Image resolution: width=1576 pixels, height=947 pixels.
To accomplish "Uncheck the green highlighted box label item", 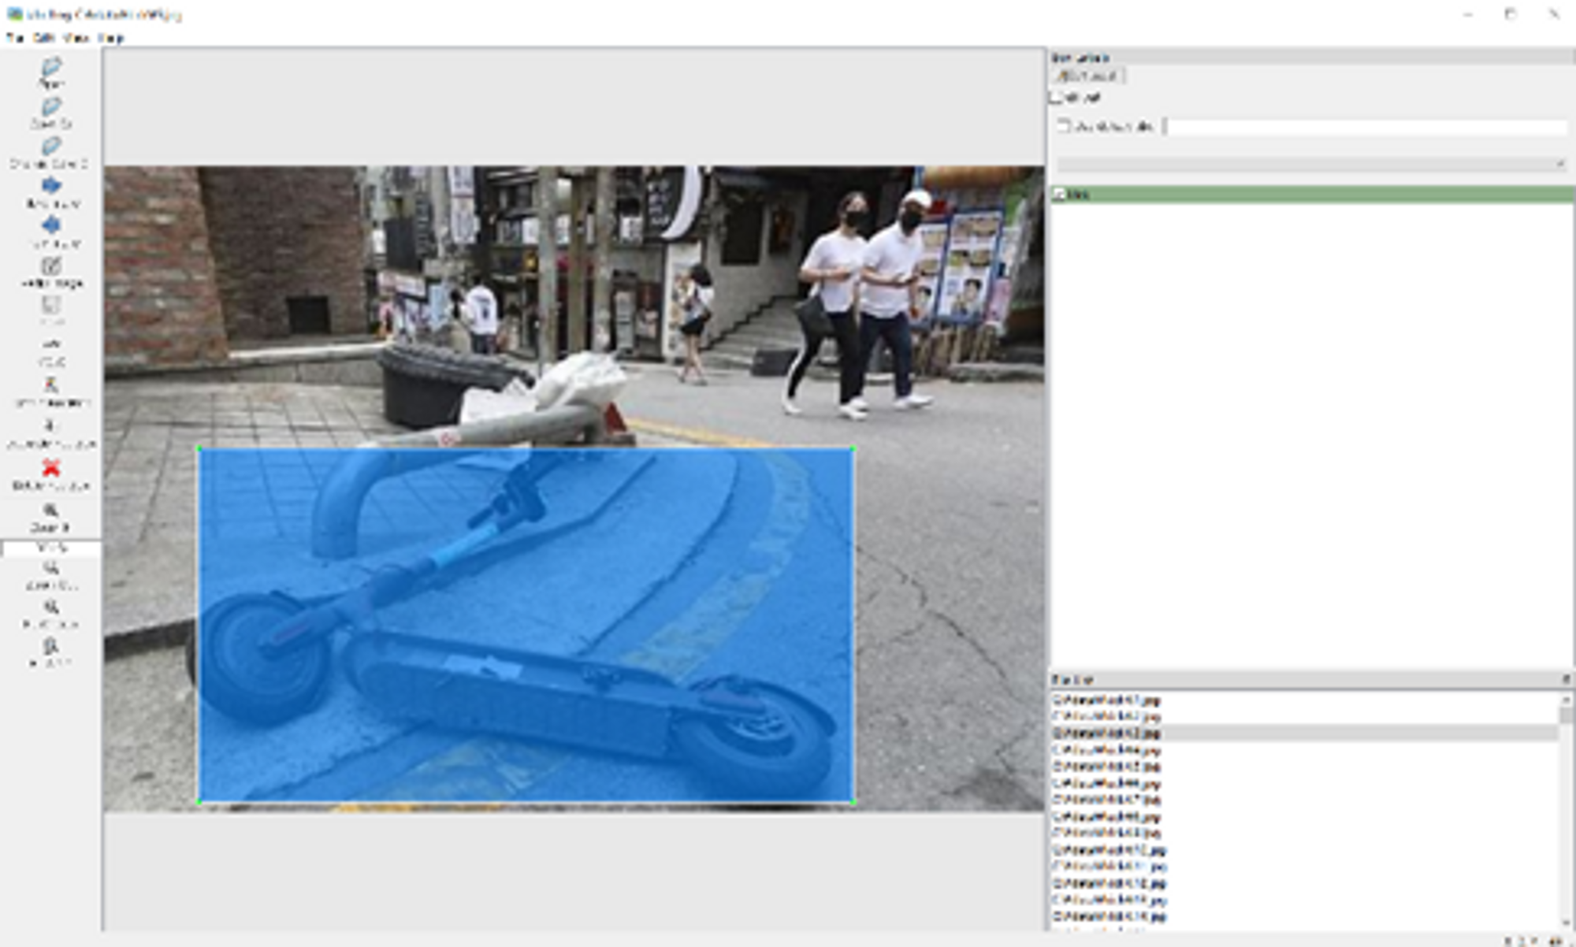I will (1060, 195).
